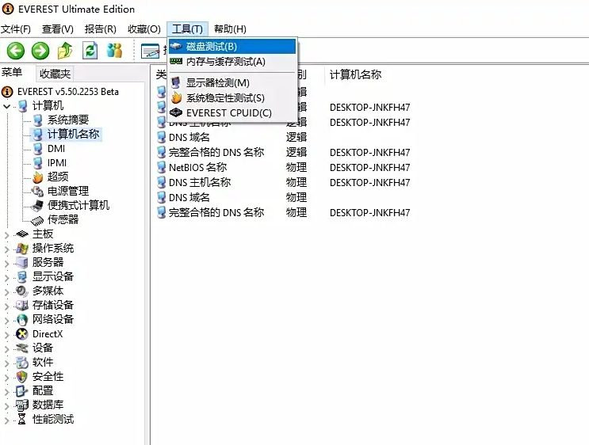Click the green Forward arrow toolbar button
The image size is (589, 445).
click(40, 51)
